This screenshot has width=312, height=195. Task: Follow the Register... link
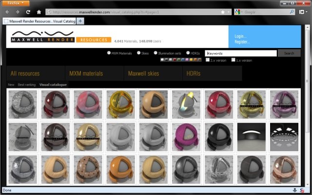242,42
